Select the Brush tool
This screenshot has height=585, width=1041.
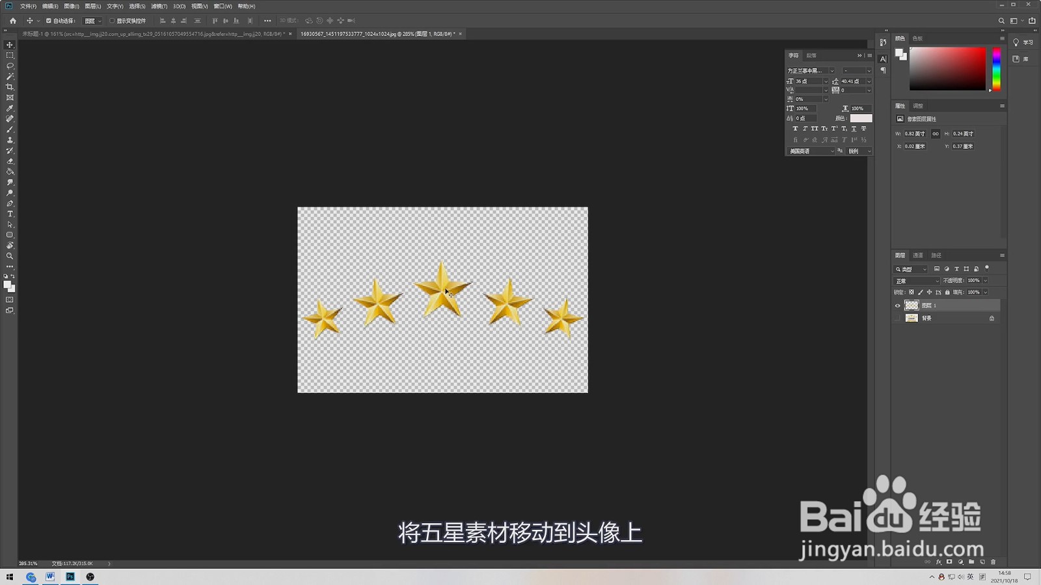pyautogui.click(x=10, y=129)
